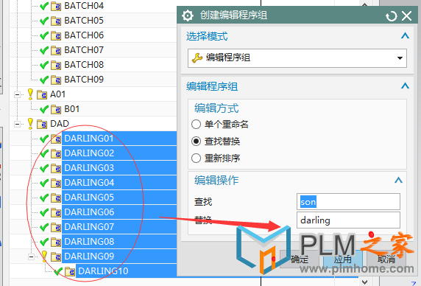Collapse the A01 tree node
The width and height of the screenshot is (421, 286).
pos(18,94)
